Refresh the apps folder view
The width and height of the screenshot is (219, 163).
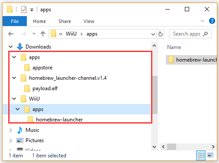[x=161, y=34]
